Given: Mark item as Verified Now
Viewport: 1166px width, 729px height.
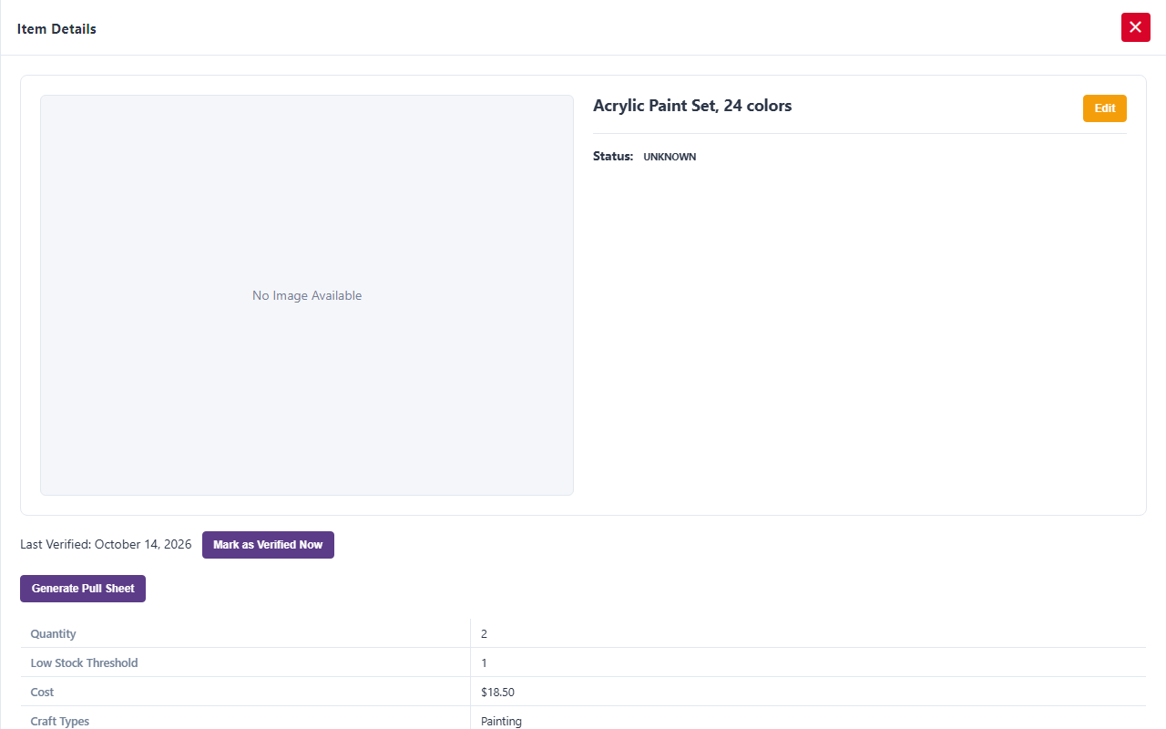Looking at the screenshot, I should click(x=268, y=545).
